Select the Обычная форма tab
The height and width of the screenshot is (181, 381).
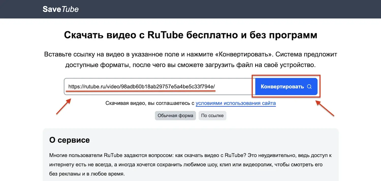pos(175,116)
